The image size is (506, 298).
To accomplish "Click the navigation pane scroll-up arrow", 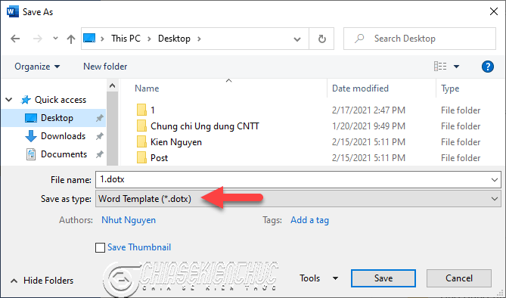I will coord(112,86).
